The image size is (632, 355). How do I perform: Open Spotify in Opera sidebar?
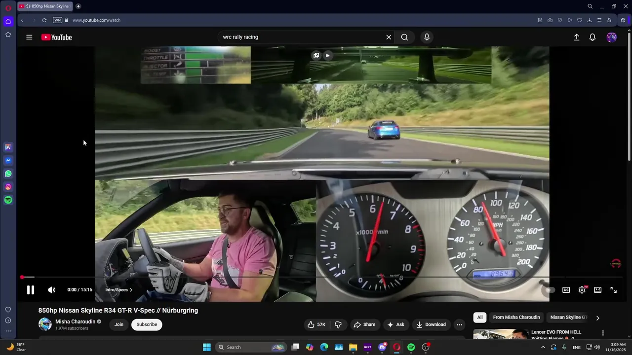(x=8, y=200)
